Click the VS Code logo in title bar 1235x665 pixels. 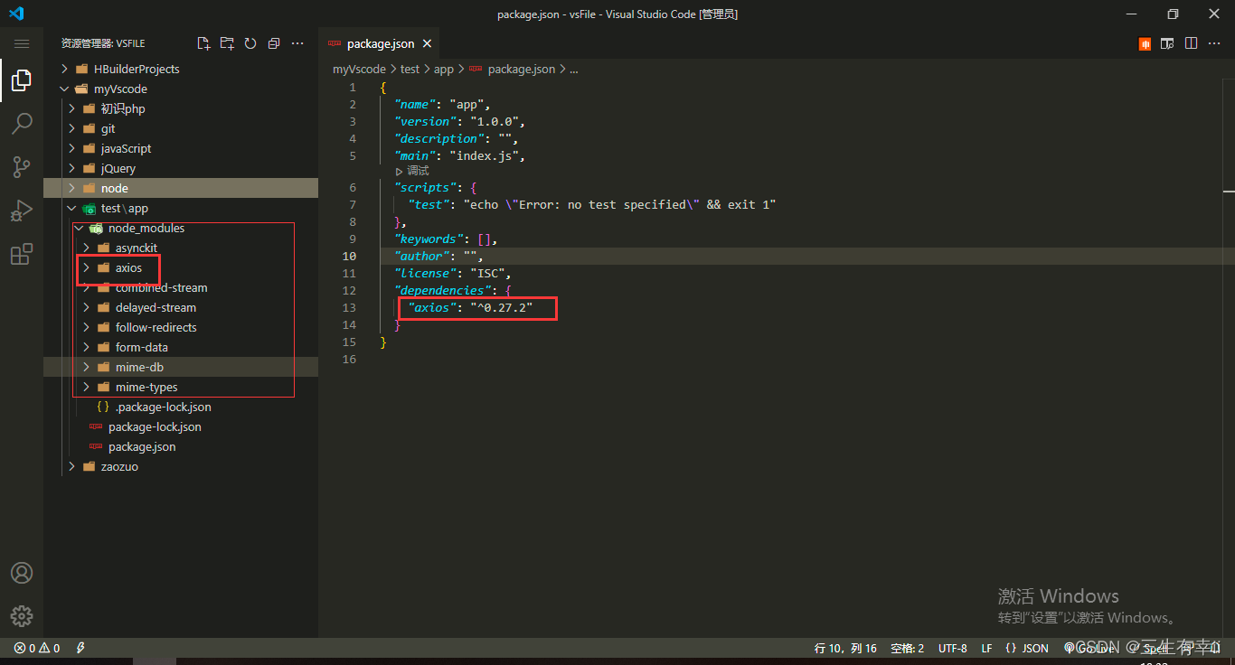click(16, 14)
